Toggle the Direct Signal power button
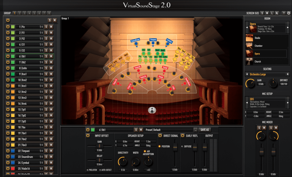Image resolution: width=292 pixels, height=177 pixels. (160, 136)
